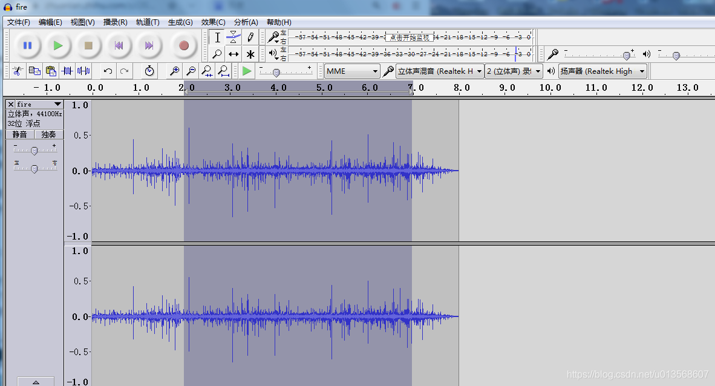The width and height of the screenshot is (715, 386).
Task: Zoom out with the minus magnifier
Action: tap(191, 71)
